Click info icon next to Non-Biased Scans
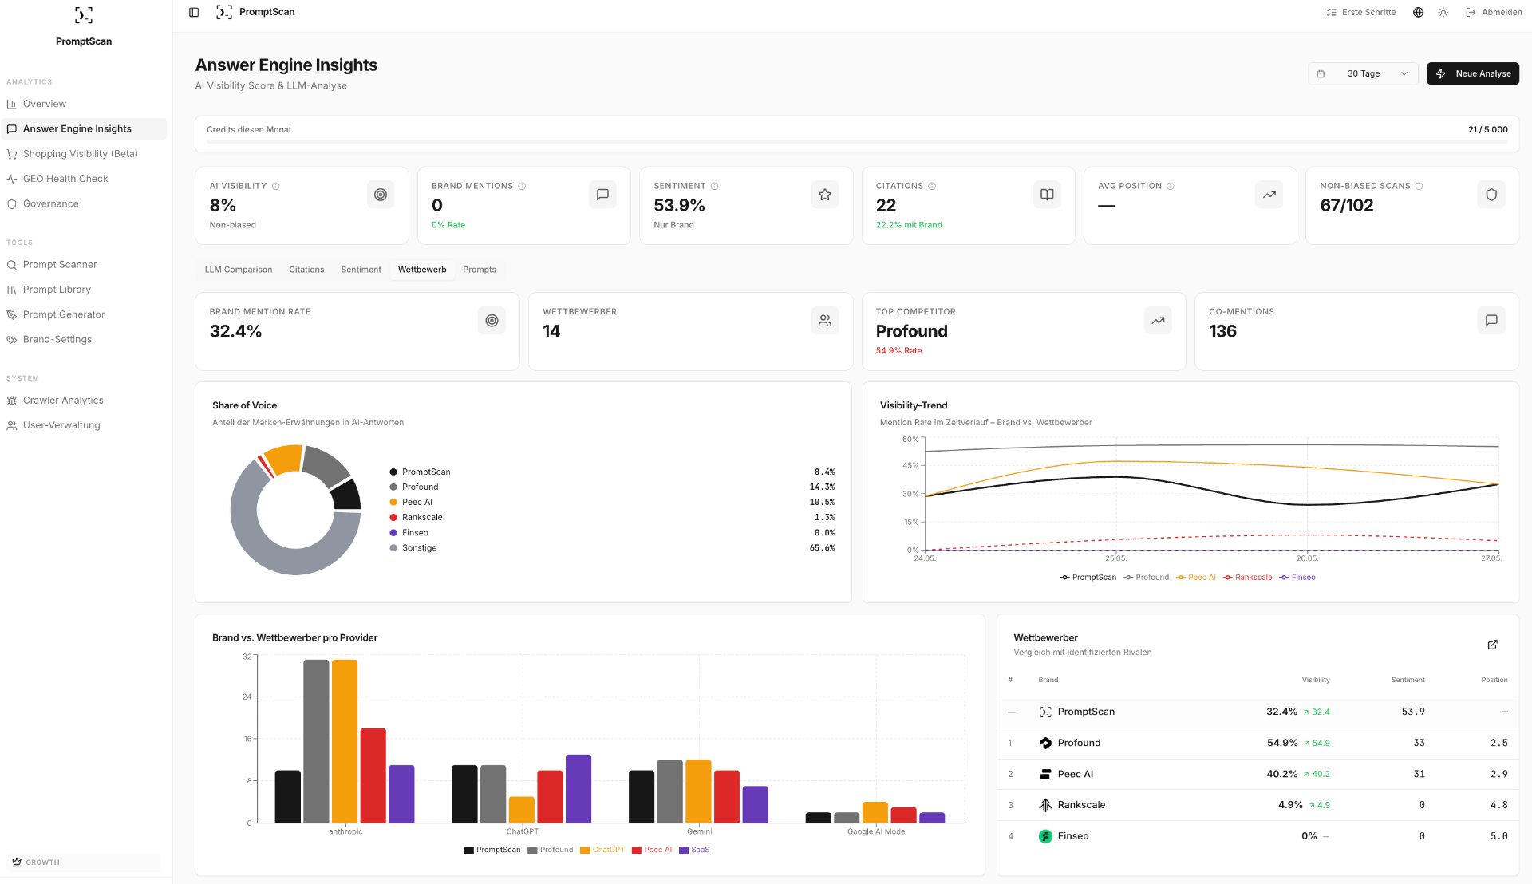The image size is (1532, 884). tap(1419, 186)
